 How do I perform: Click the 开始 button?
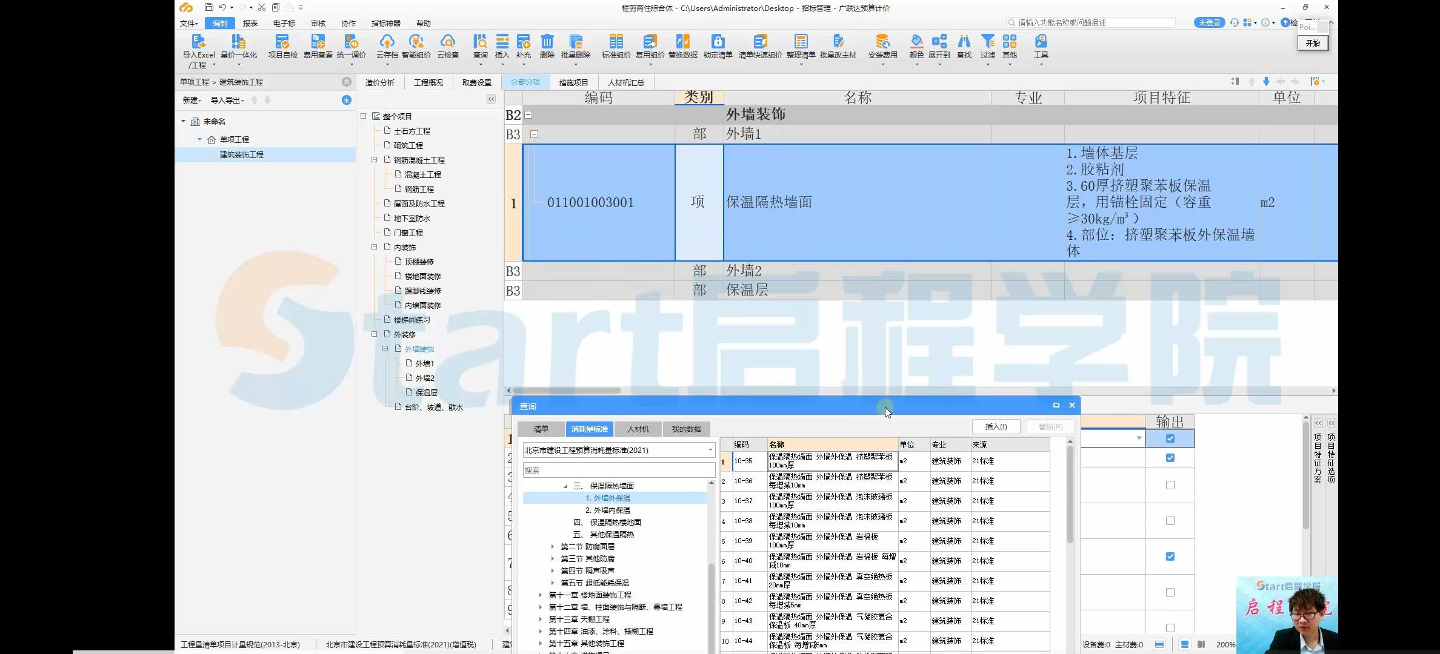[1313, 43]
